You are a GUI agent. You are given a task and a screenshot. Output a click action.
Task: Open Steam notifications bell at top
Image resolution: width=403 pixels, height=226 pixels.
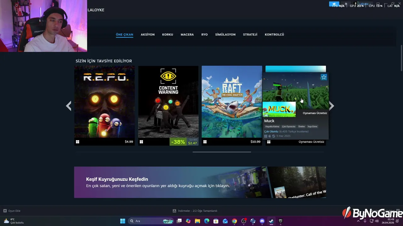(346, 4)
